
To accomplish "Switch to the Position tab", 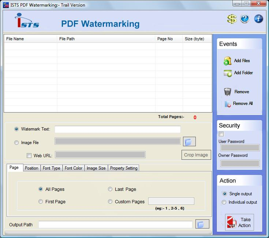I will coord(32,168).
